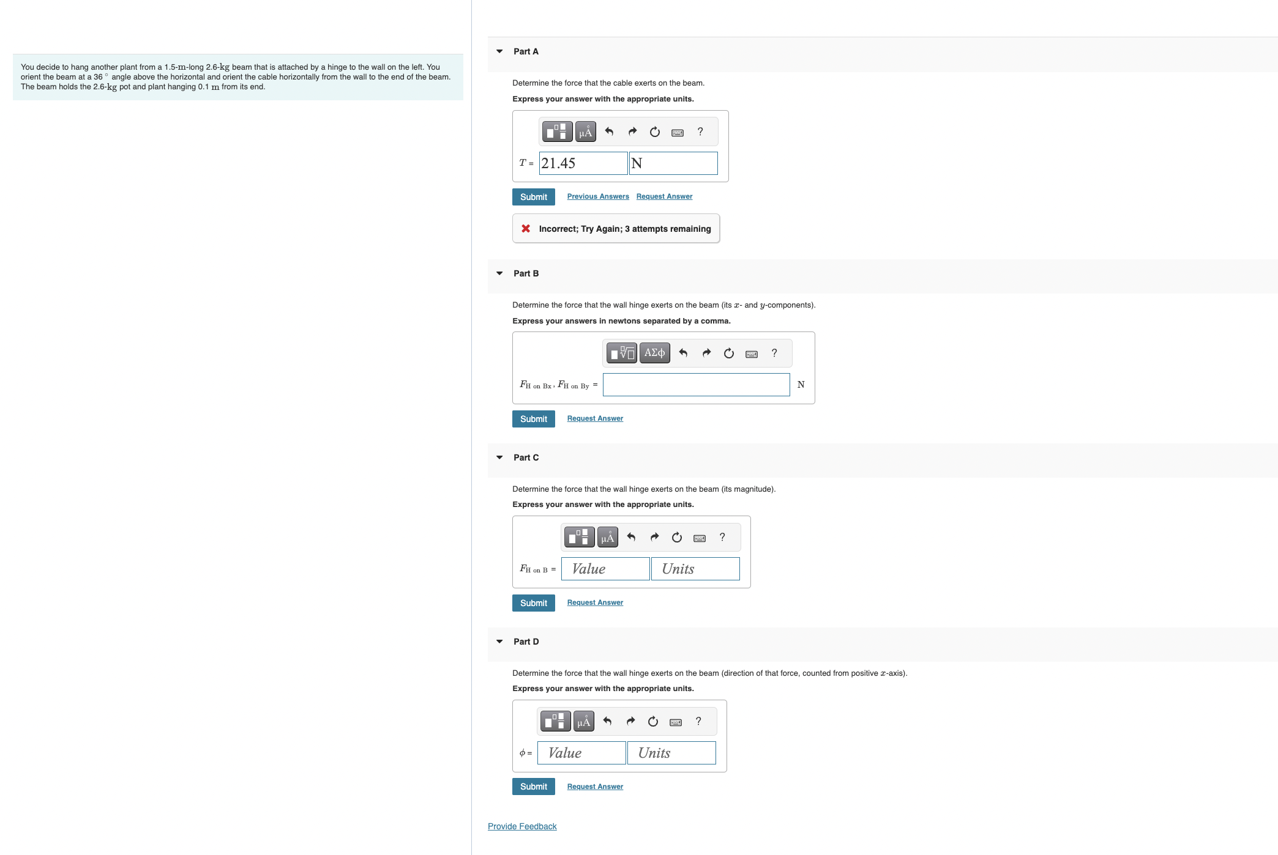
Task: Click the redo arrow in Part D toolbar
Action: pyautogui.click(x=630, y=722)
